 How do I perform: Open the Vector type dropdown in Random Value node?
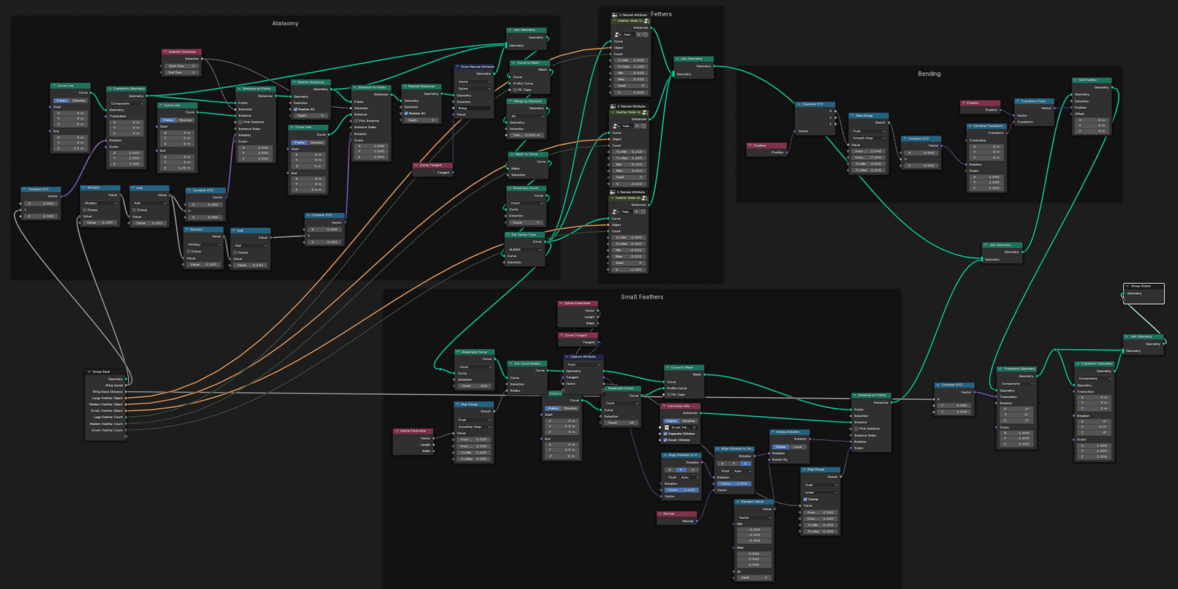point(755,517)
